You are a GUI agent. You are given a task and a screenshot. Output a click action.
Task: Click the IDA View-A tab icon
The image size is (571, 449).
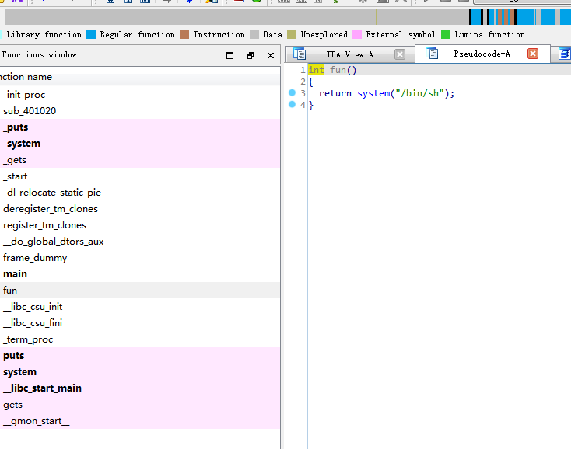[x=300, y=54]
